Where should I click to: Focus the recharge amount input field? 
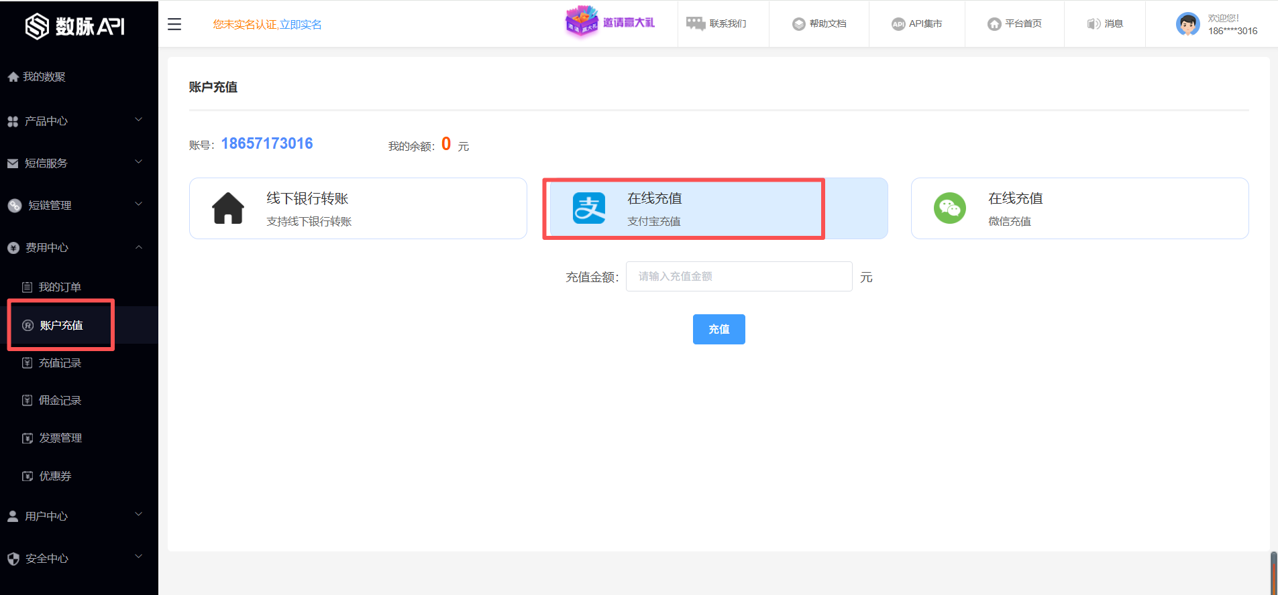(x=739, y=276)
